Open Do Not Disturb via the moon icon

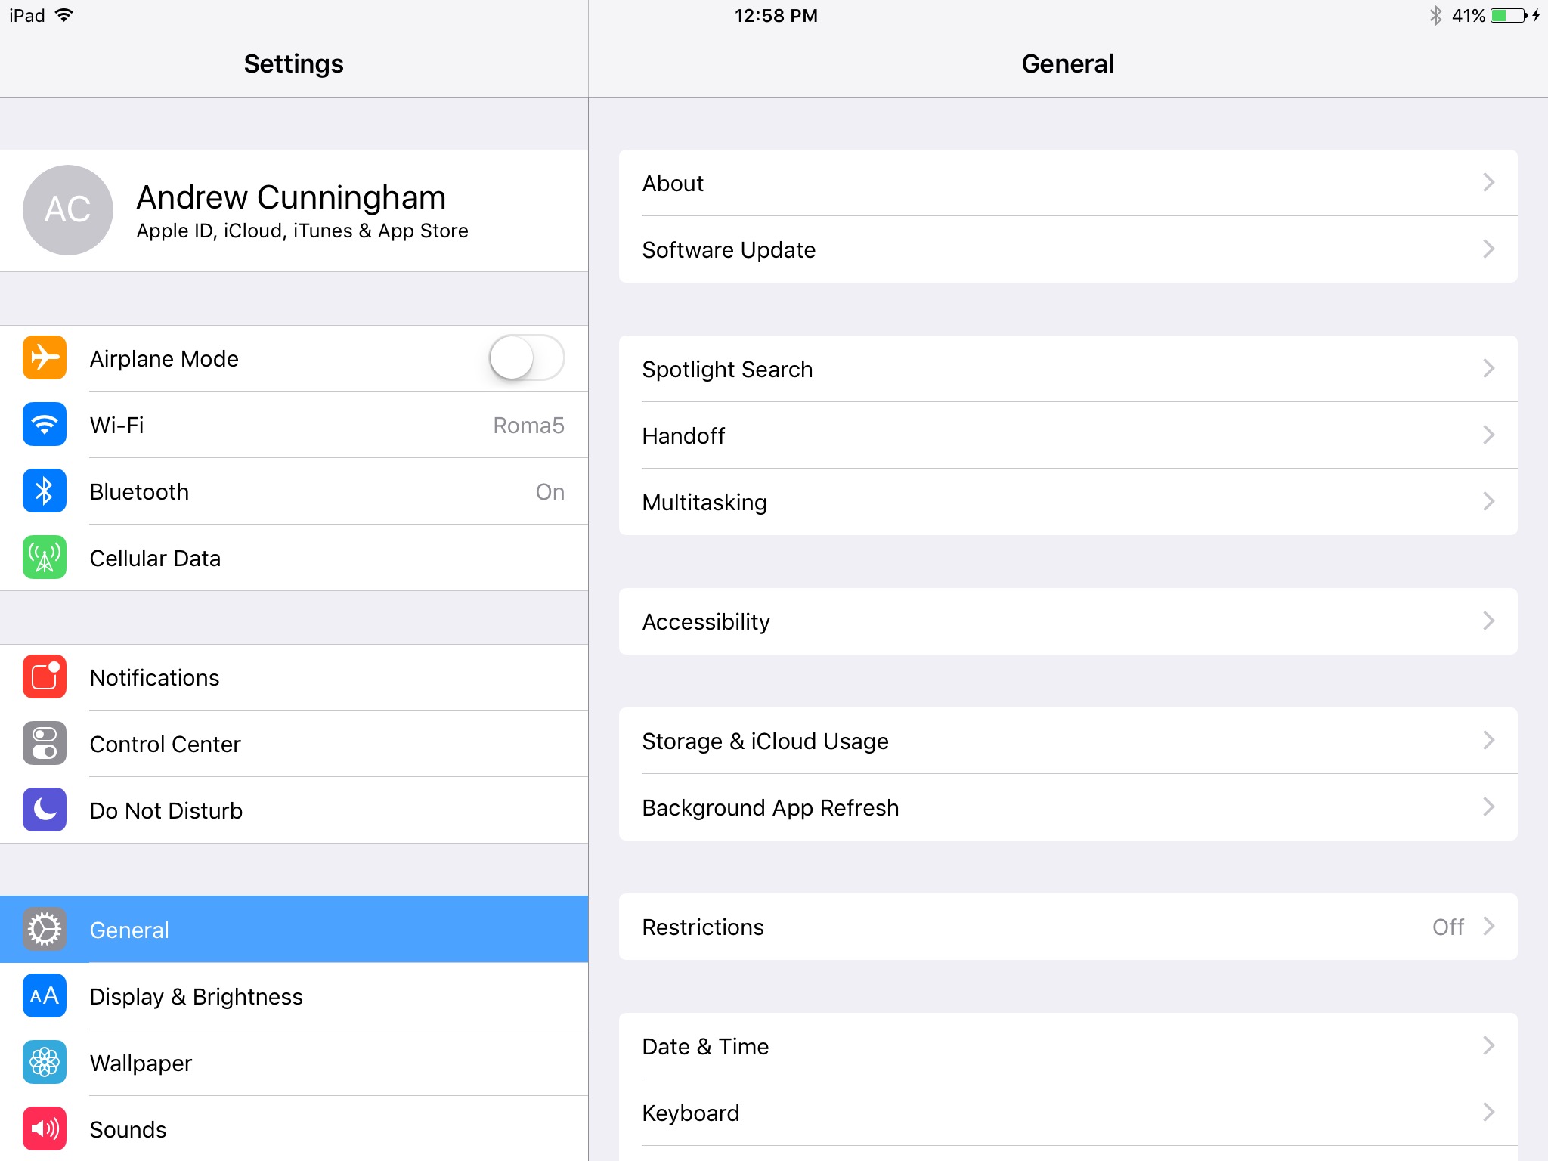(x=44, y=810)
